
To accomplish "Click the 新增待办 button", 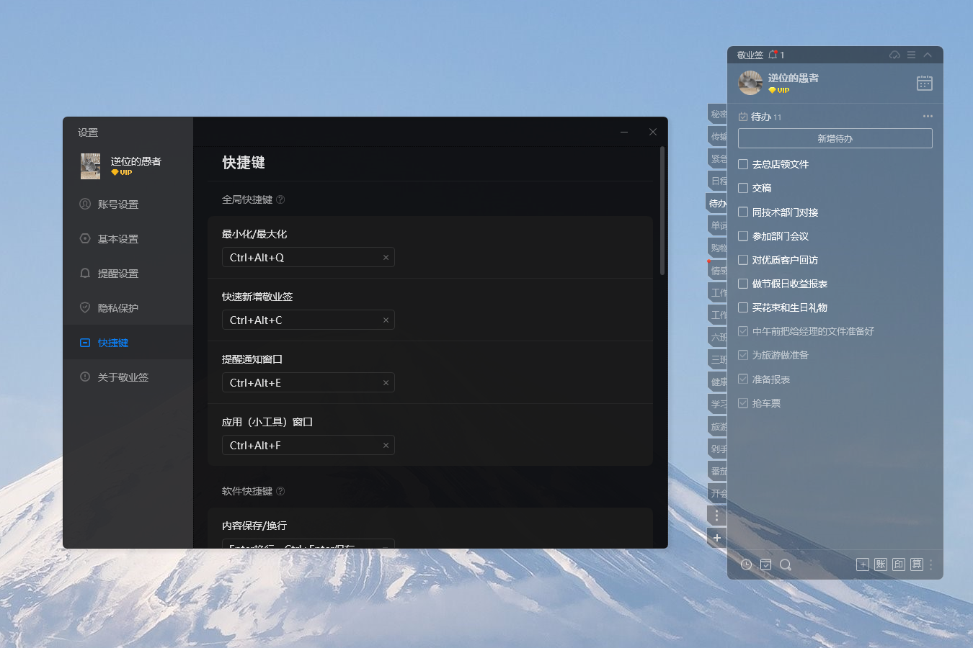I will coord(835,138).
